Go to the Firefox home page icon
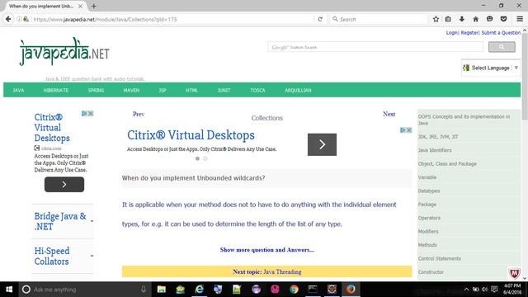Image resolution: width=528 pixels, height=297 pixels. (x=475, y=19)
